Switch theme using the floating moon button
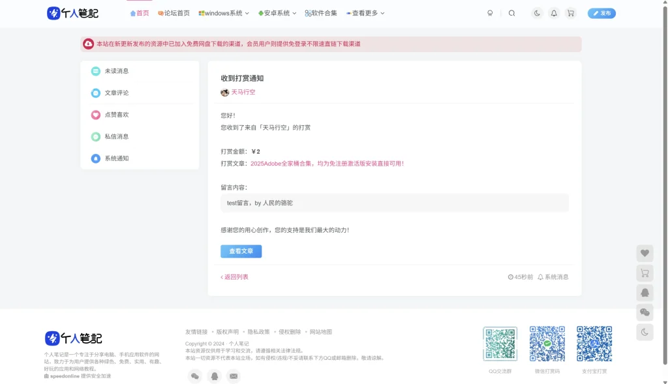 [645, 332]
